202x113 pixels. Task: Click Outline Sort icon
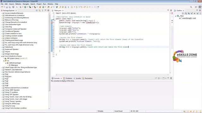pyautogui.click(x=186, y=13)
